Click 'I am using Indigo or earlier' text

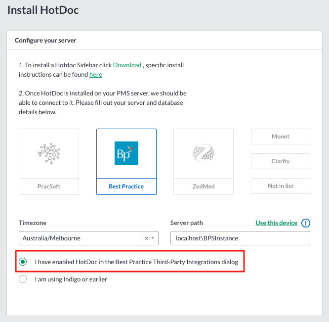[x=71, y=279]
